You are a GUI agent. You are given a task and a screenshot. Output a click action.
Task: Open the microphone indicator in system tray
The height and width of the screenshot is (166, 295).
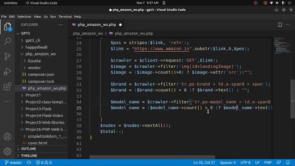(283, 3)
